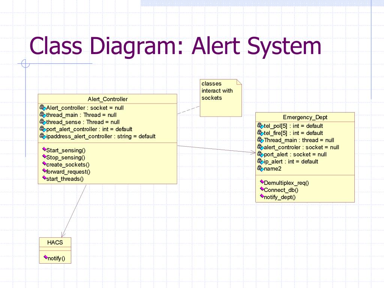Select the Stop_sensing() operation text
This screenshot has height=288, width=384.
coord(66,157)
